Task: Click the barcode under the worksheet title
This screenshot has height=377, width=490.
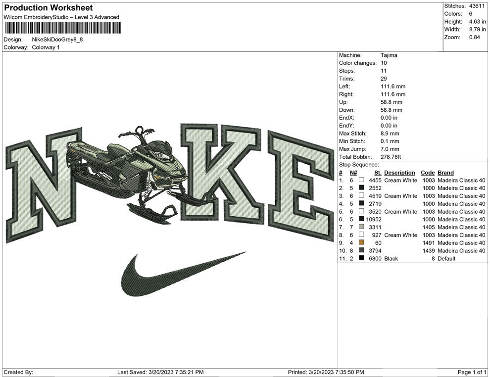Action: (62, 28)
